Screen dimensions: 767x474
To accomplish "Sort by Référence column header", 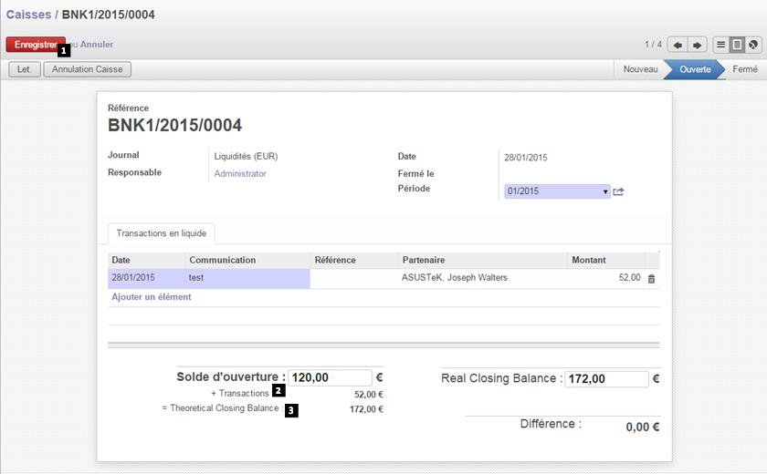I will 354,260.
